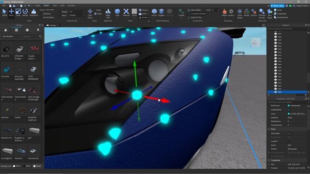Switch to the MODEL ribbon tab
310x174 pixels.
46,6
